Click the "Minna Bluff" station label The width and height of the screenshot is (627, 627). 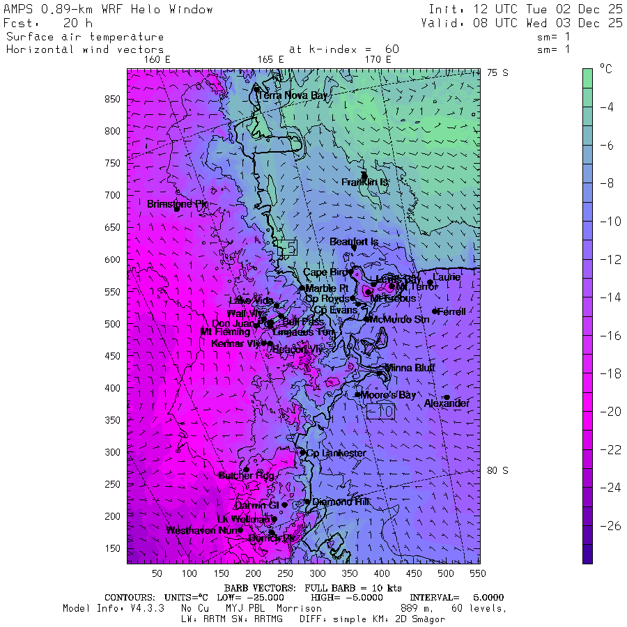(x=410, y=368)
